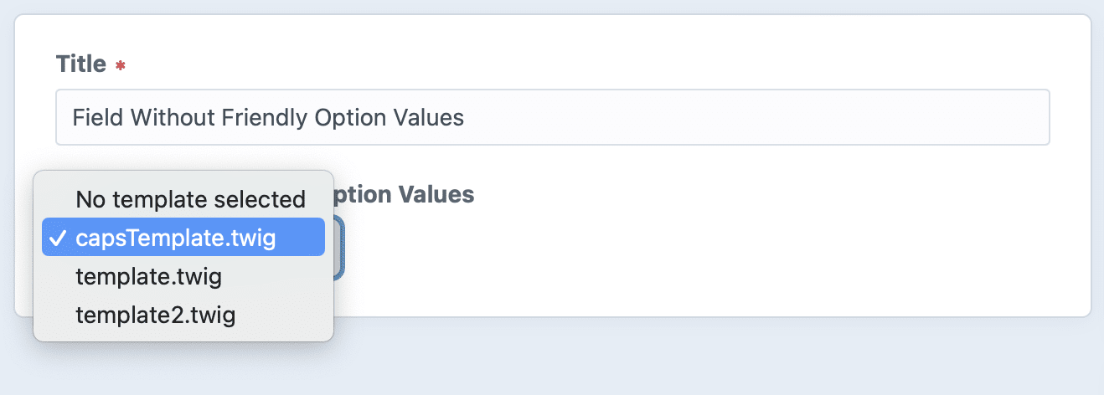Image resolution: width=1104 pixels, height=395 pixels.
Task: Click the word "Without" in the Title input
Action: click(172, 117)
